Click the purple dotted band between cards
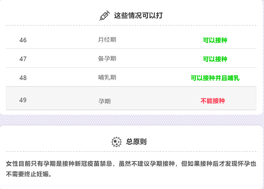Image resolution: width=264 pixels, height=189 pixels. coord(132,120)
